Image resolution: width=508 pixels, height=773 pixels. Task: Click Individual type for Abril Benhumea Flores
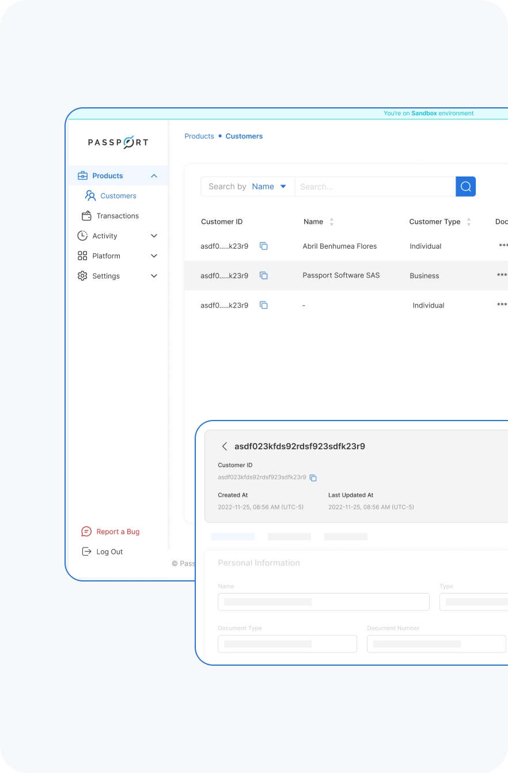[x=426, y=246]
